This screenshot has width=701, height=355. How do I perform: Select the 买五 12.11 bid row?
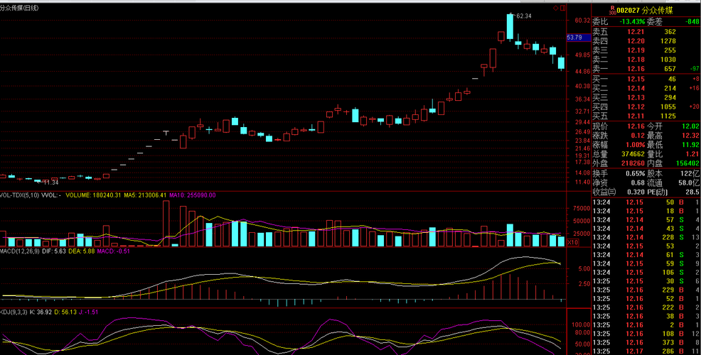646,116
